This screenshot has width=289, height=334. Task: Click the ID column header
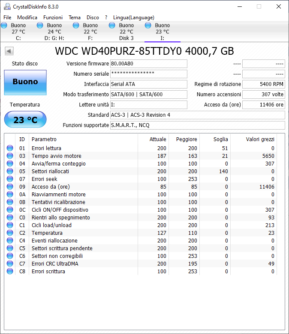[22, 139]
